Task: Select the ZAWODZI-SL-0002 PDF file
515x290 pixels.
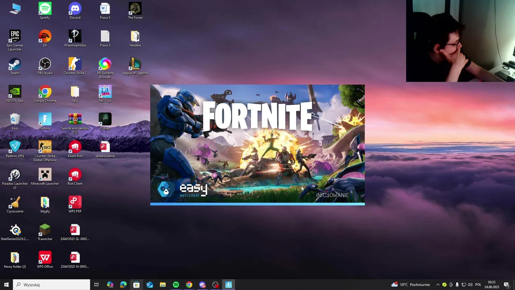Action: [x=75, y=232]
